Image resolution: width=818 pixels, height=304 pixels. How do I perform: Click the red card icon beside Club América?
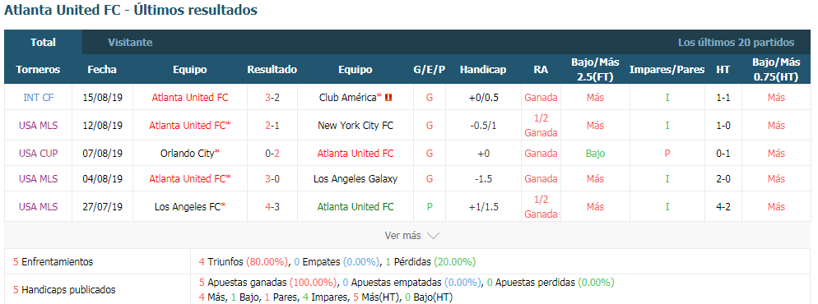[x=388, y=97]
